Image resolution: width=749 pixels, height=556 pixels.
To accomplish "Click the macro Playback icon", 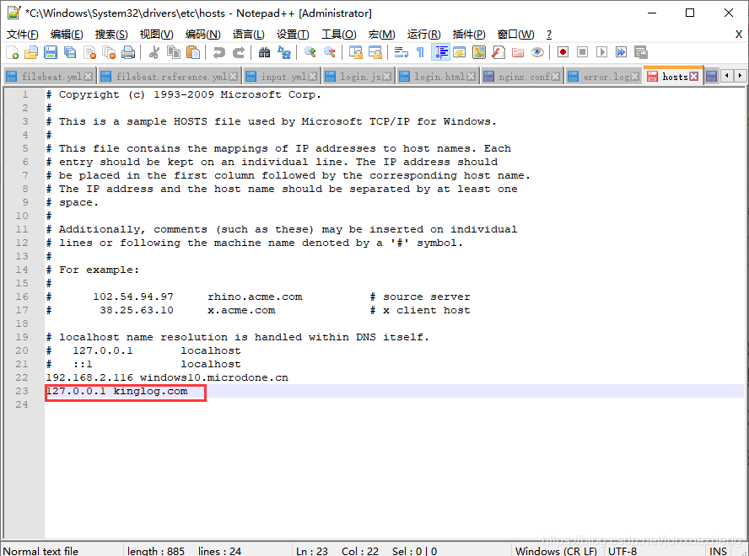I will pos(602,52).
